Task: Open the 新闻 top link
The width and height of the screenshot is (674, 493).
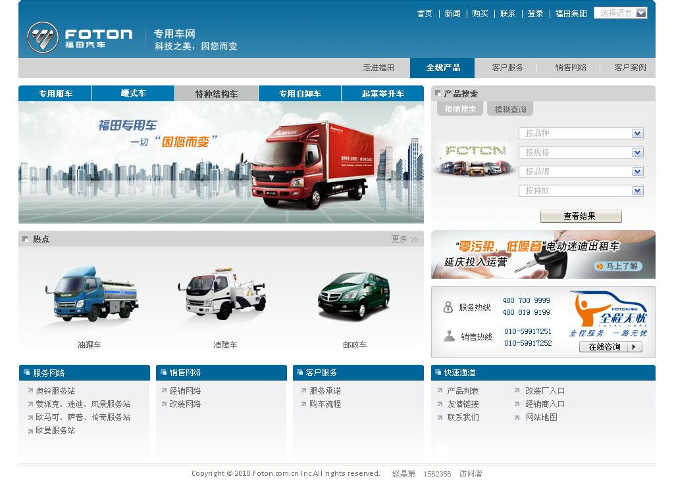Action: pyautogui.click(x=452, y=14)
